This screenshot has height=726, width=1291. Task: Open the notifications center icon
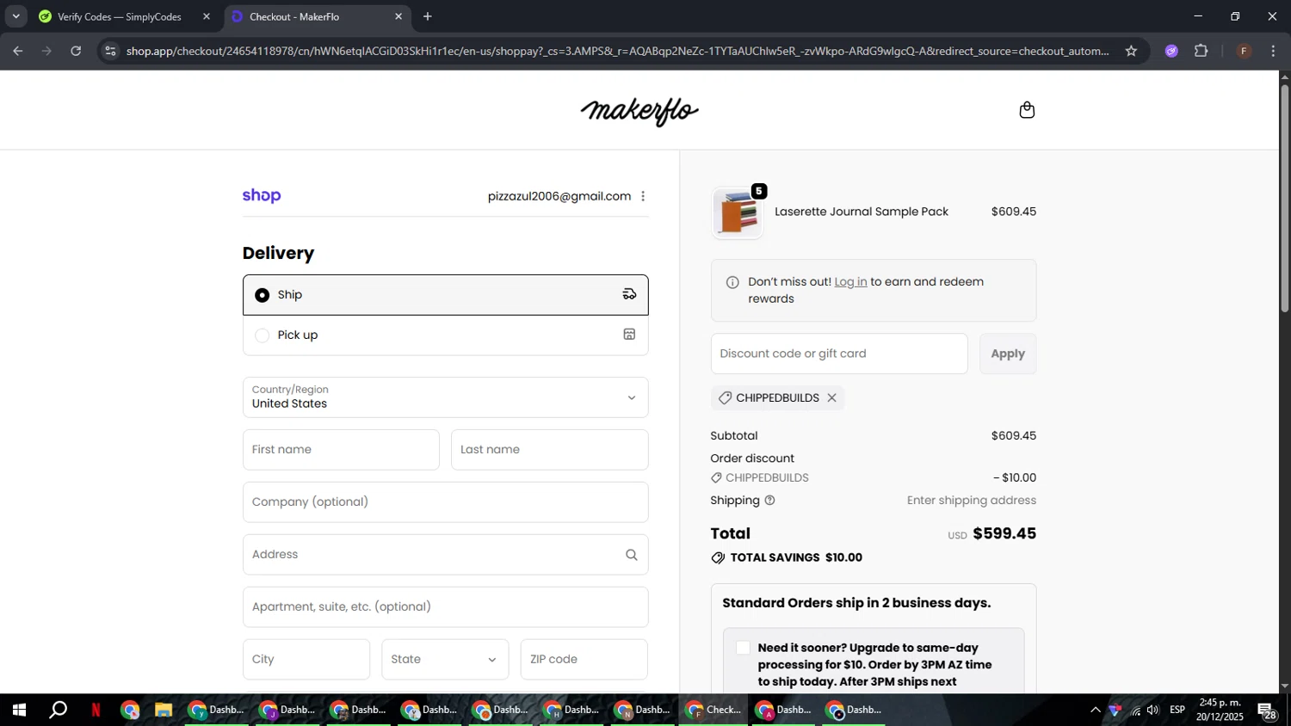(1268, 711)
